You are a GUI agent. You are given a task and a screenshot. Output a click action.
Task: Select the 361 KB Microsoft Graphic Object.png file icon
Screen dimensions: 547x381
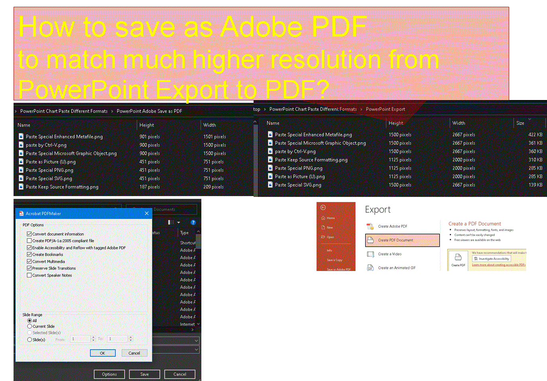pyautogui.click(x=270, y=143)
